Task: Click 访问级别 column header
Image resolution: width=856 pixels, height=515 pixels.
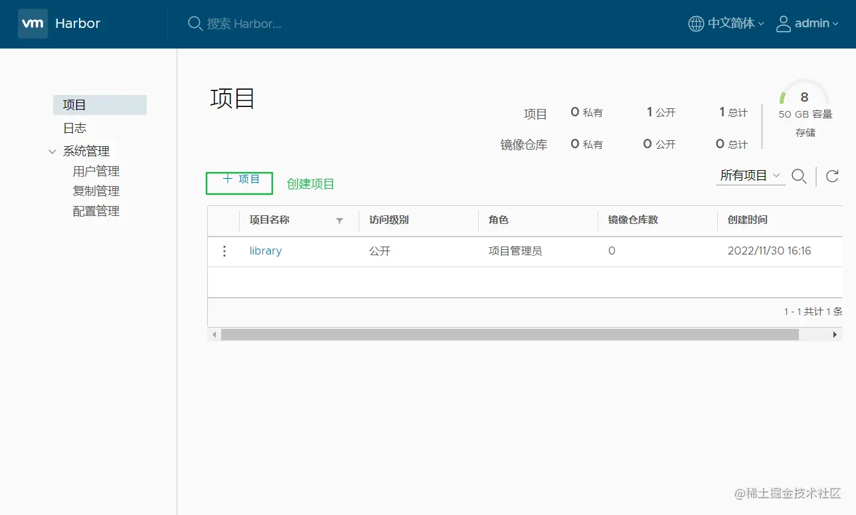Action: click(389, 220)
